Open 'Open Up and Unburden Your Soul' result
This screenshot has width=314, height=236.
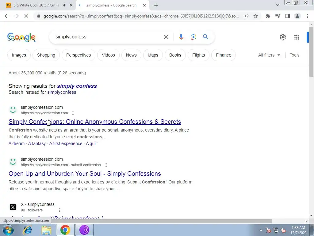tap(85, 174)
